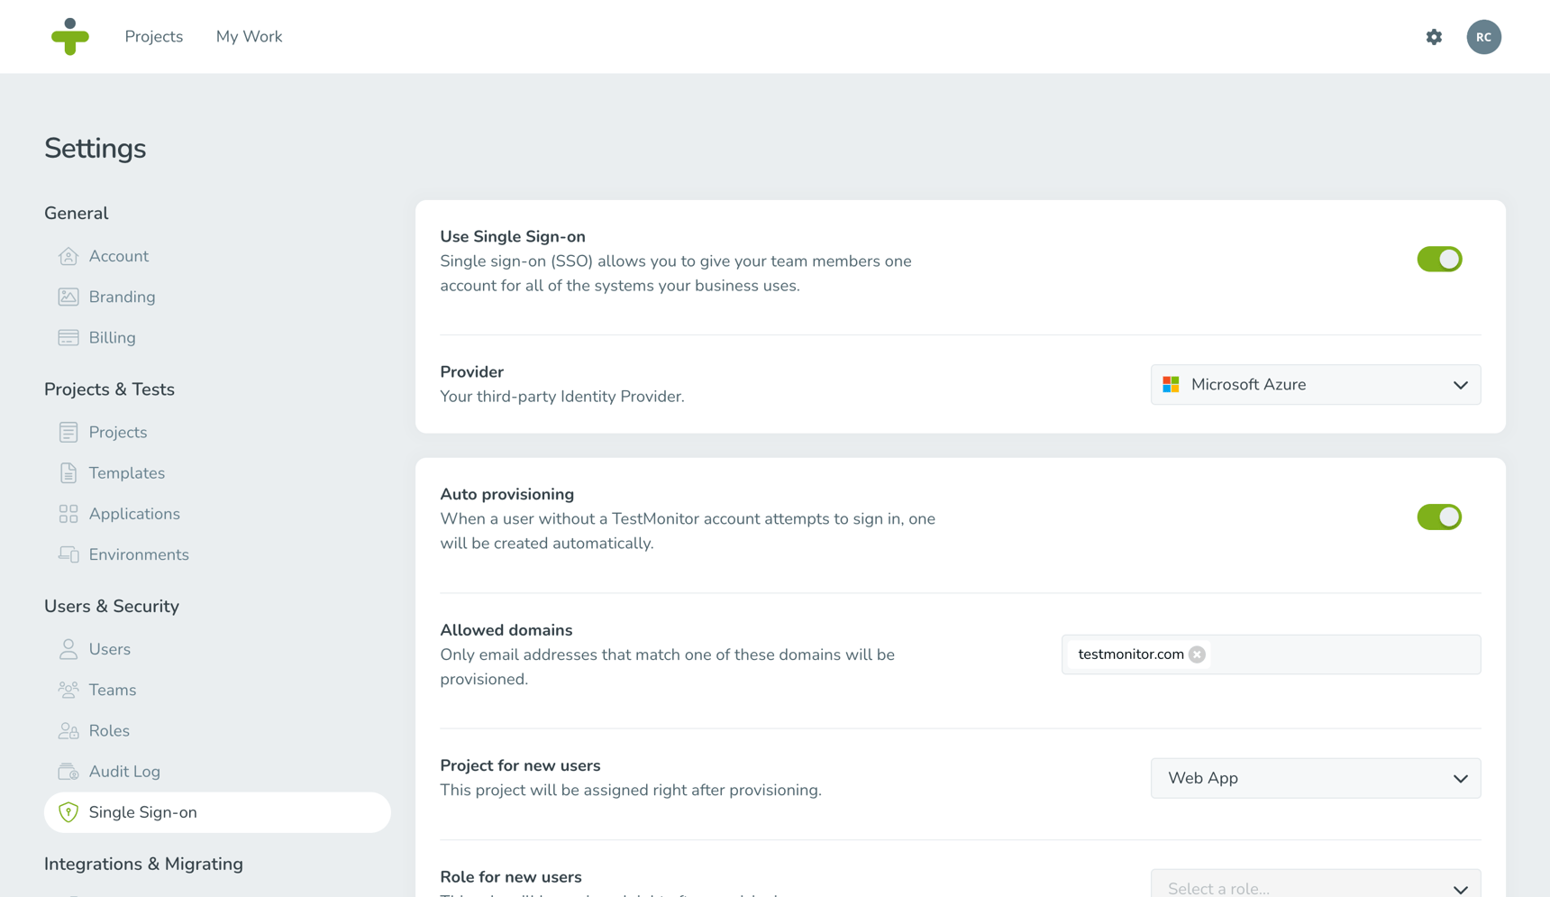Remove the testmonitor.com domain tag
The height and width of the screenshot is (897, 1550).
click(x=1197, y=654)
